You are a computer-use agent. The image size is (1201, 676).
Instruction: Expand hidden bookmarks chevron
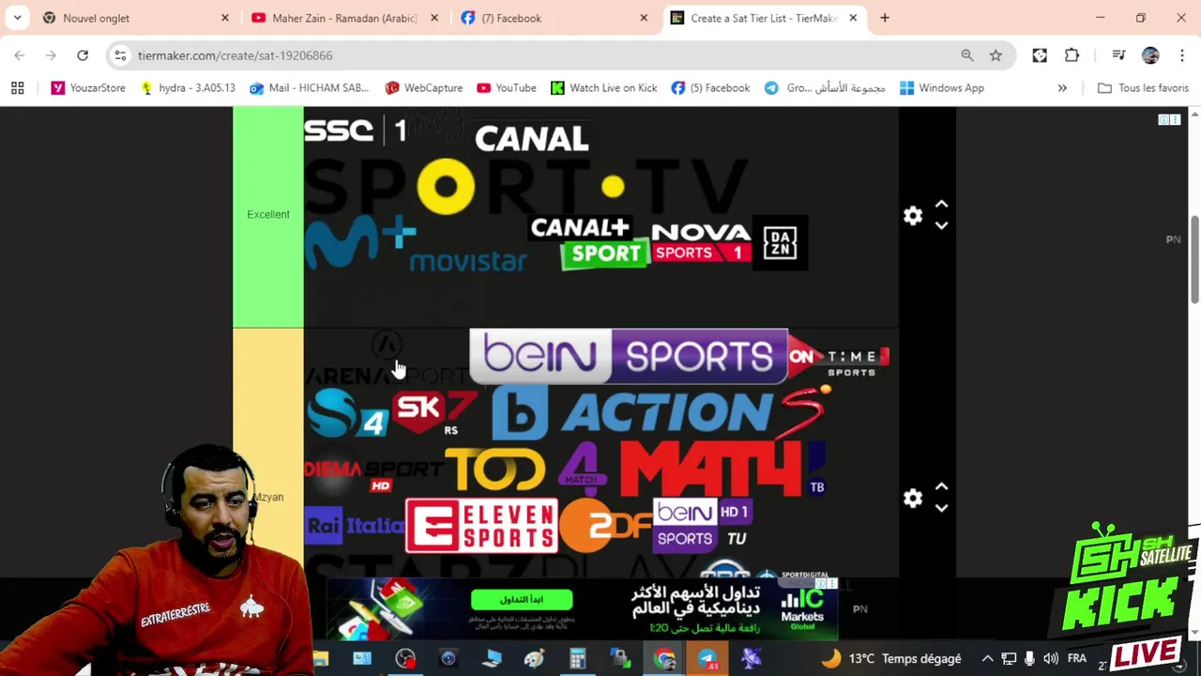point(1062,88)
